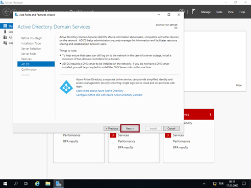Screen dimensions: 251x188
Task: Open BPA results in the right tile
Action: (x=181, y=147)
